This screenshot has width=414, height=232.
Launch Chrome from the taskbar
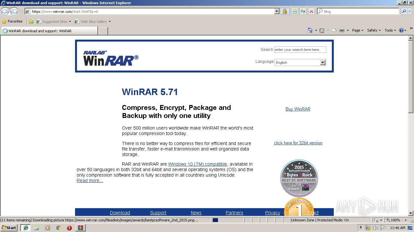[x=59, y=227]
